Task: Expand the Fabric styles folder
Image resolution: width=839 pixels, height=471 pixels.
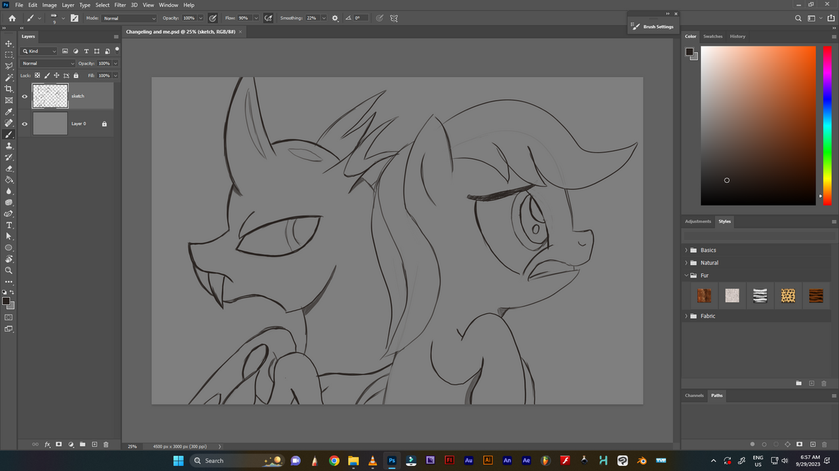Action: click(x=686, y=316)
